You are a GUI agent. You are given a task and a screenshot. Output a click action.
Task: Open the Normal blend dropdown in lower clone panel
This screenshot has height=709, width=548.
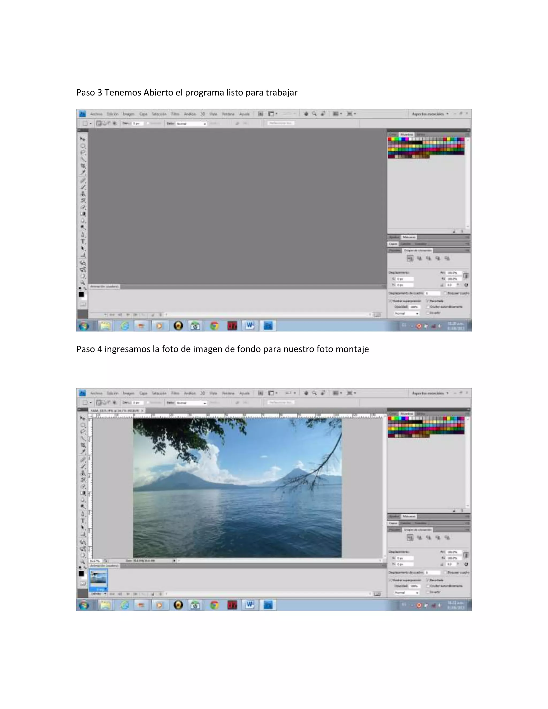point(406,593)
